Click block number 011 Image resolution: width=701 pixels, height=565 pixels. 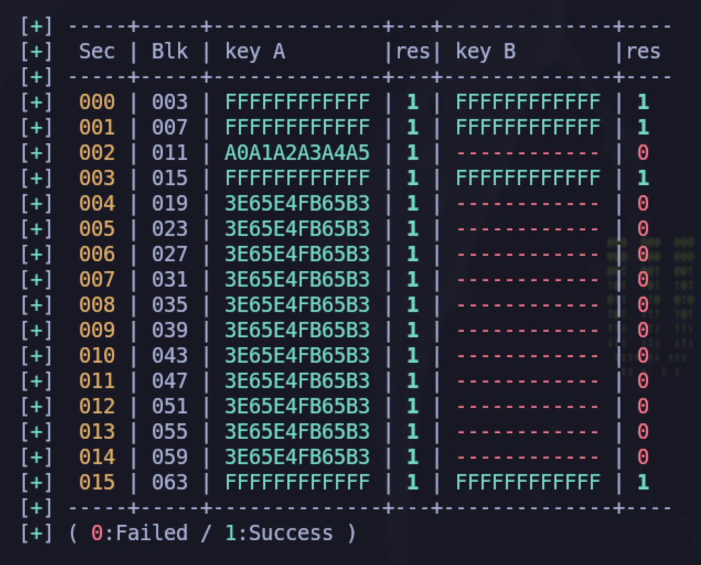[x=169, y=153]
